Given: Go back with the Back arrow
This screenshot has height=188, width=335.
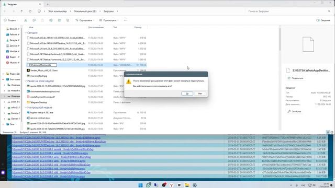Looking at the screenshot, I should pos(5,11).
